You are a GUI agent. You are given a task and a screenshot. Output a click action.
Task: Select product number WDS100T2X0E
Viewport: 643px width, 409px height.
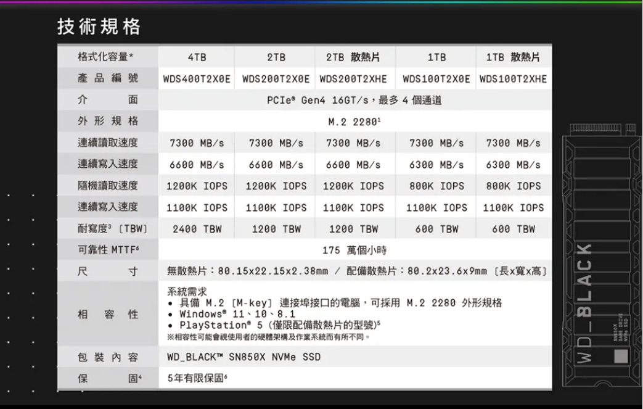pyautogui.click(x=436, y=79)
